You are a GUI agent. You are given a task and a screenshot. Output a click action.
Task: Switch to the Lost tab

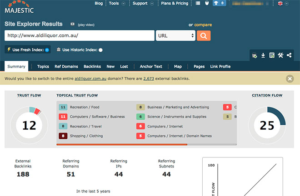[x=124, y=67]
